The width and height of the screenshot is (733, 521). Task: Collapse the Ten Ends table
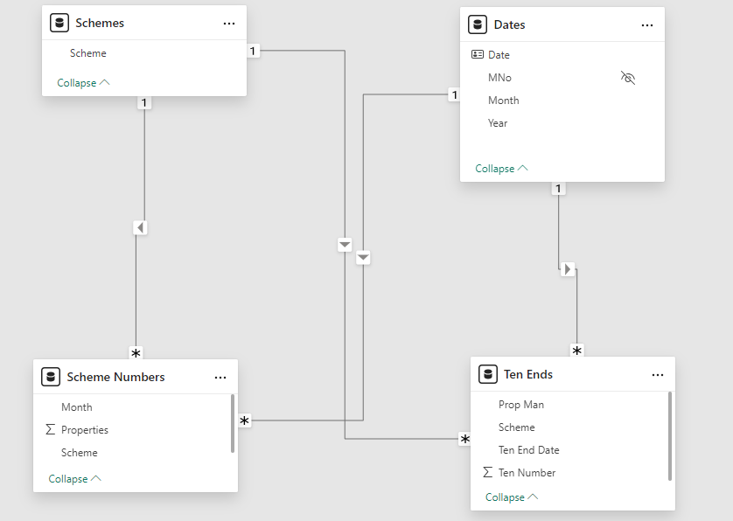[x=512, y=497]
